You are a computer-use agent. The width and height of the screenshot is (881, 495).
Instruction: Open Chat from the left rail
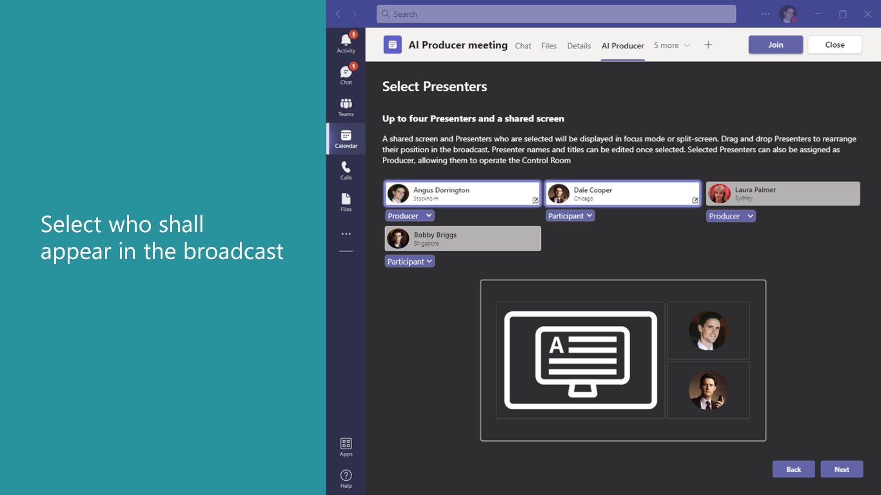coord(346,75)
